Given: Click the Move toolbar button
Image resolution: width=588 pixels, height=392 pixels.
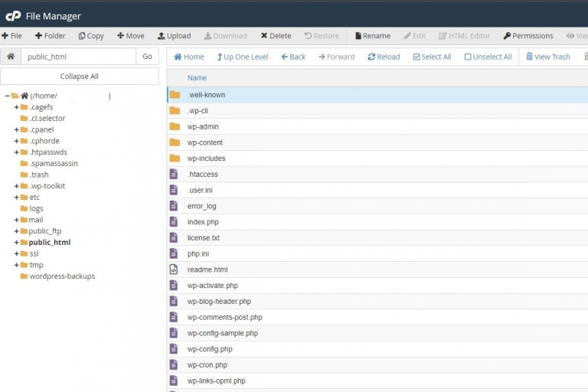Looking at the screenshot, I should click(x=131, y=36).
